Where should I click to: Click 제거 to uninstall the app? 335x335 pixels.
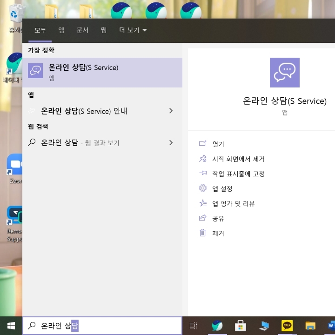(218, 233)
